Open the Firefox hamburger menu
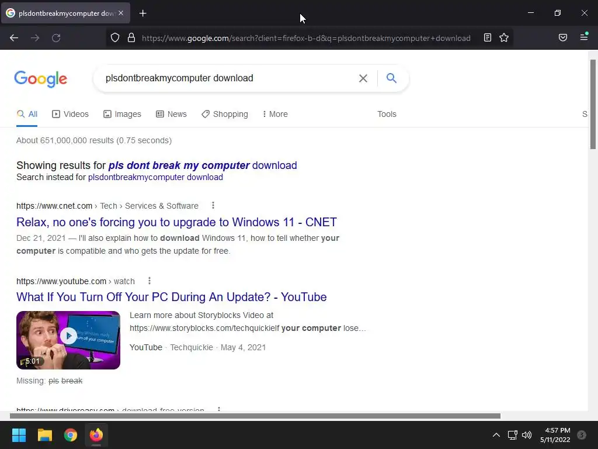The width and height of the screenshot is (598, 449). 584,37
